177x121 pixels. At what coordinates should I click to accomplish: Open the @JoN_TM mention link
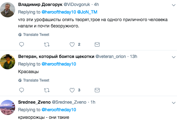(x=87, y=12)
